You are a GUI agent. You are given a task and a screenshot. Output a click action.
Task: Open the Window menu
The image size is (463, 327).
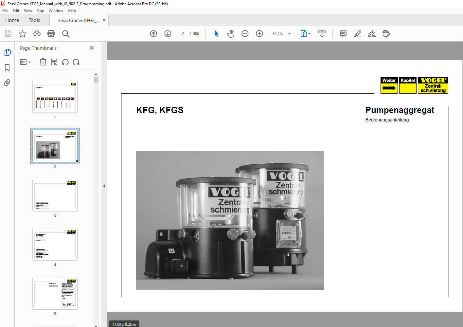(x=56, y=11)
